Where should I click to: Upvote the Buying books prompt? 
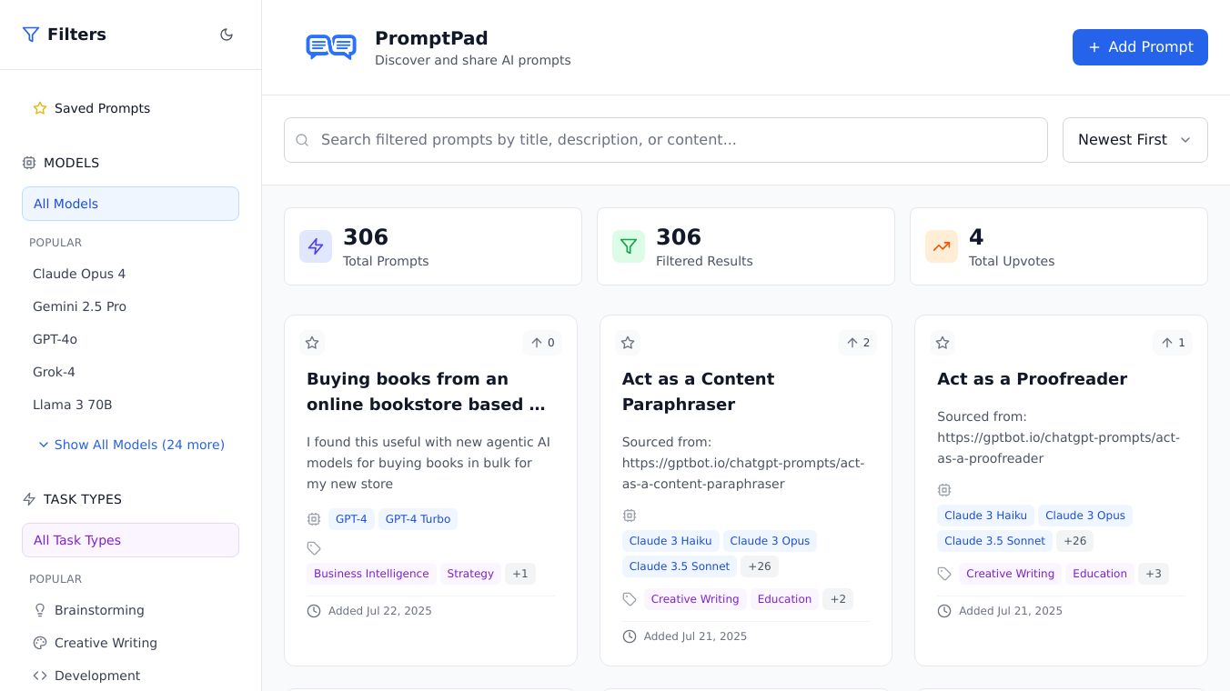(542, 343)
